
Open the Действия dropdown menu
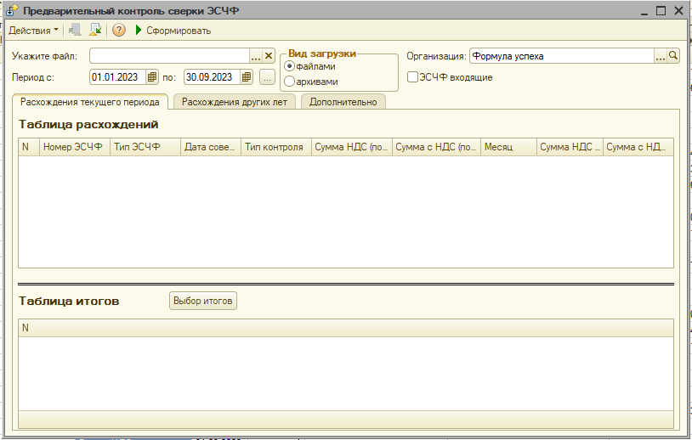[x=34, y=31]
